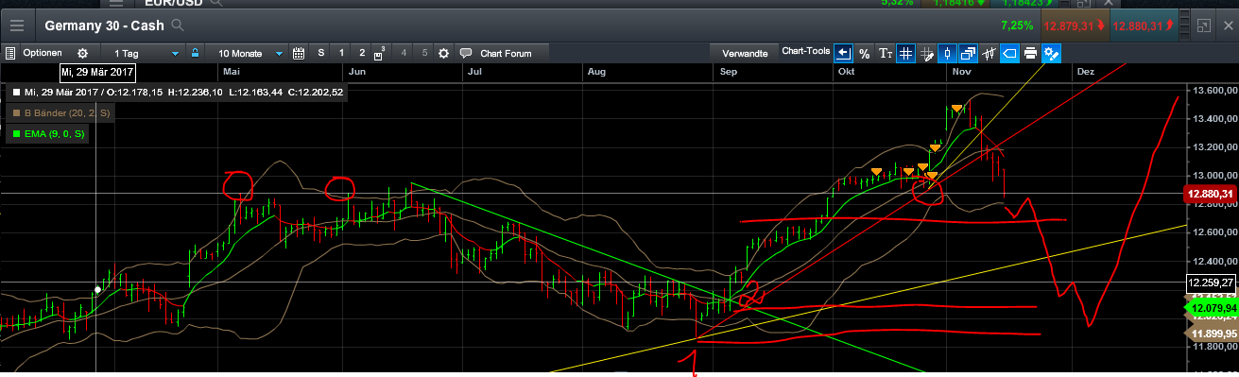Select chart template 1
The width and height of the screenshot is (1239, 377).
pos(341,53)
